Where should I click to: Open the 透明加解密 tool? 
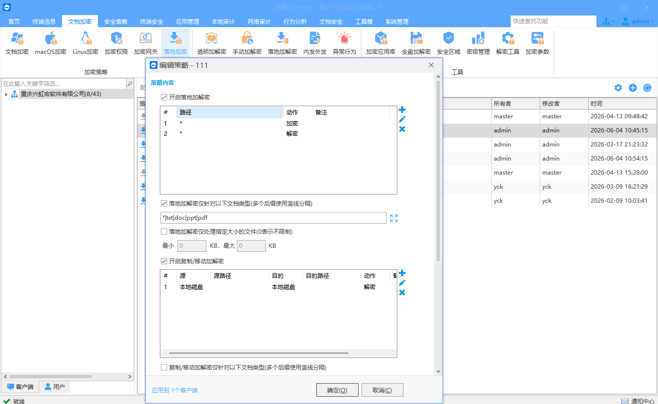(x=211, y=43)
